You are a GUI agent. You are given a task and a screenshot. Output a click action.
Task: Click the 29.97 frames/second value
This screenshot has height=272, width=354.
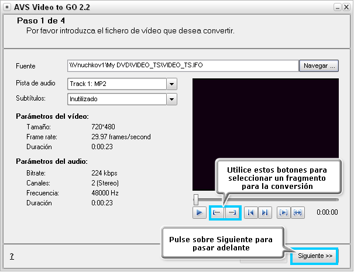(121, 137)
